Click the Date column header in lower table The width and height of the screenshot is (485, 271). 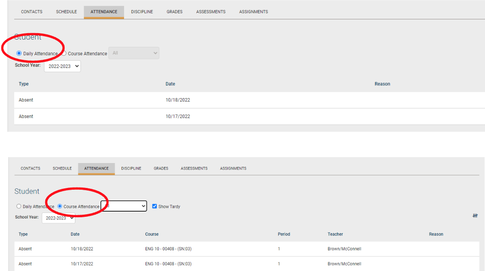click(x=75, y=234)
